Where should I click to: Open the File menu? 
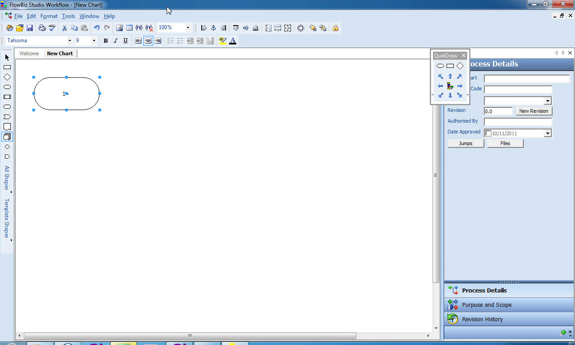(18, 16)
